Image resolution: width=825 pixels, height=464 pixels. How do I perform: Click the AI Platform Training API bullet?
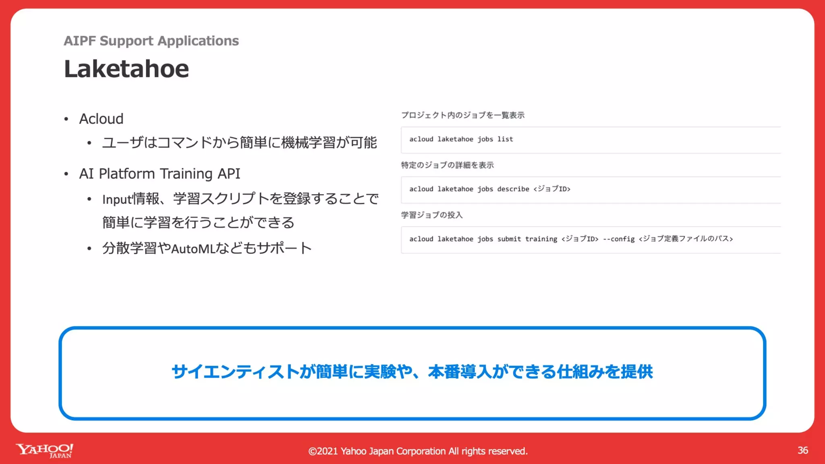(160, 174)
